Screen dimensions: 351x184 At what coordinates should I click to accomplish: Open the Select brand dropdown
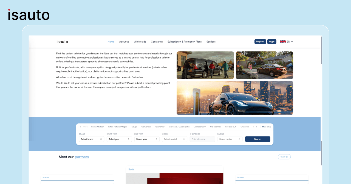click(92, 139)
